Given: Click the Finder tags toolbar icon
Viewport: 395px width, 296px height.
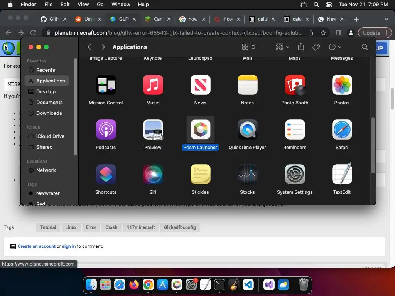Looking at the screenshot, I should [316, 47].
